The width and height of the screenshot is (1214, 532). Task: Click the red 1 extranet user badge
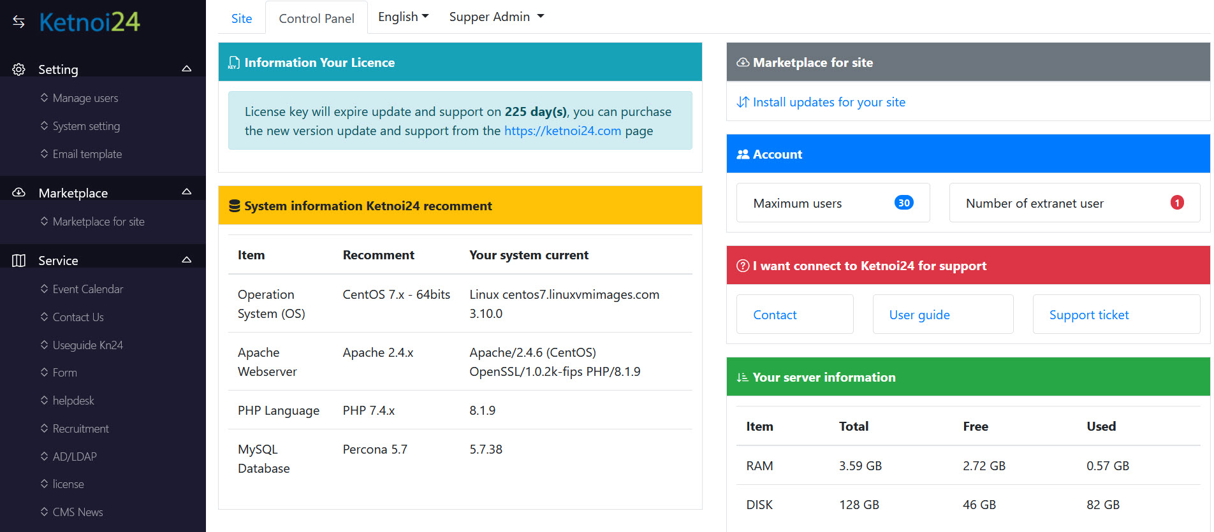pos(1177,203)
